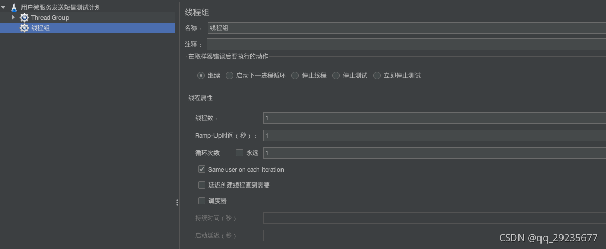This screenshot has width=606, height=249.
Task: Click the 注释 comment input field
Action: click(406, 45)
